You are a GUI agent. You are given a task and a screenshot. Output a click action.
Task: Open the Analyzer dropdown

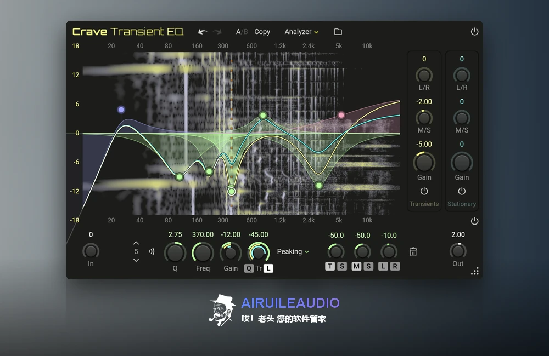coord(301,32)
